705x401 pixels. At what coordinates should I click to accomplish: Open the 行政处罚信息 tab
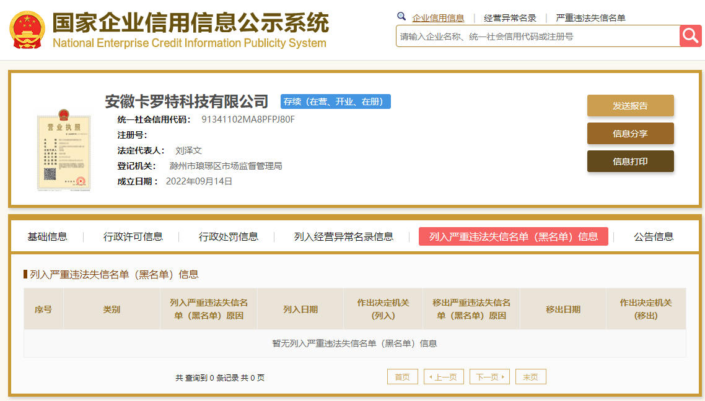coord(229,236)
